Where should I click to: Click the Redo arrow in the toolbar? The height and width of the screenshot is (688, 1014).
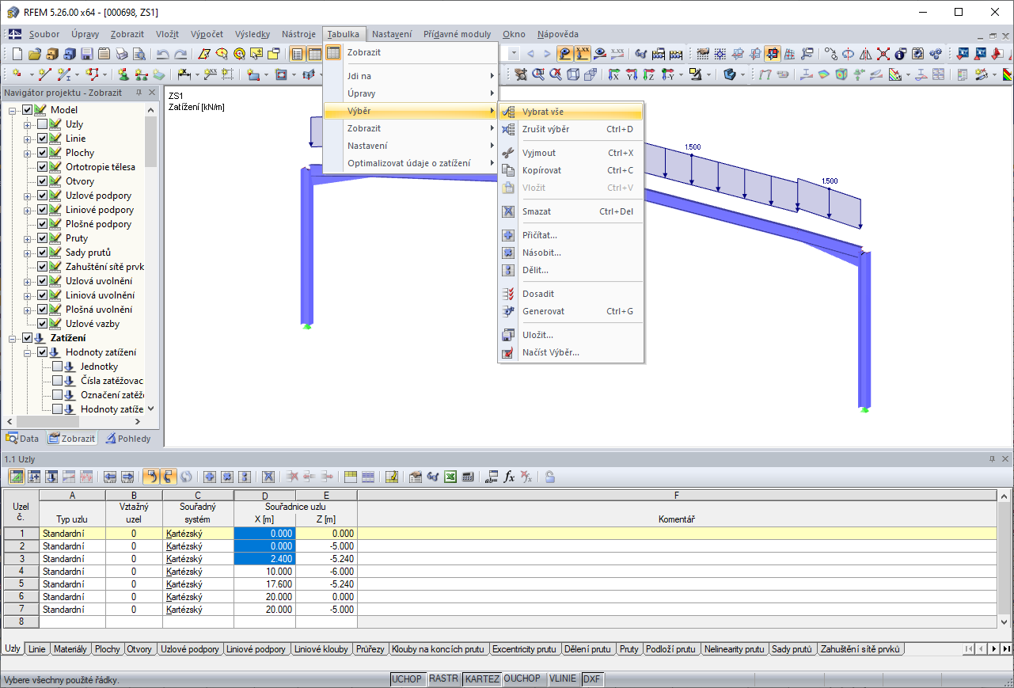pos(180,54)
